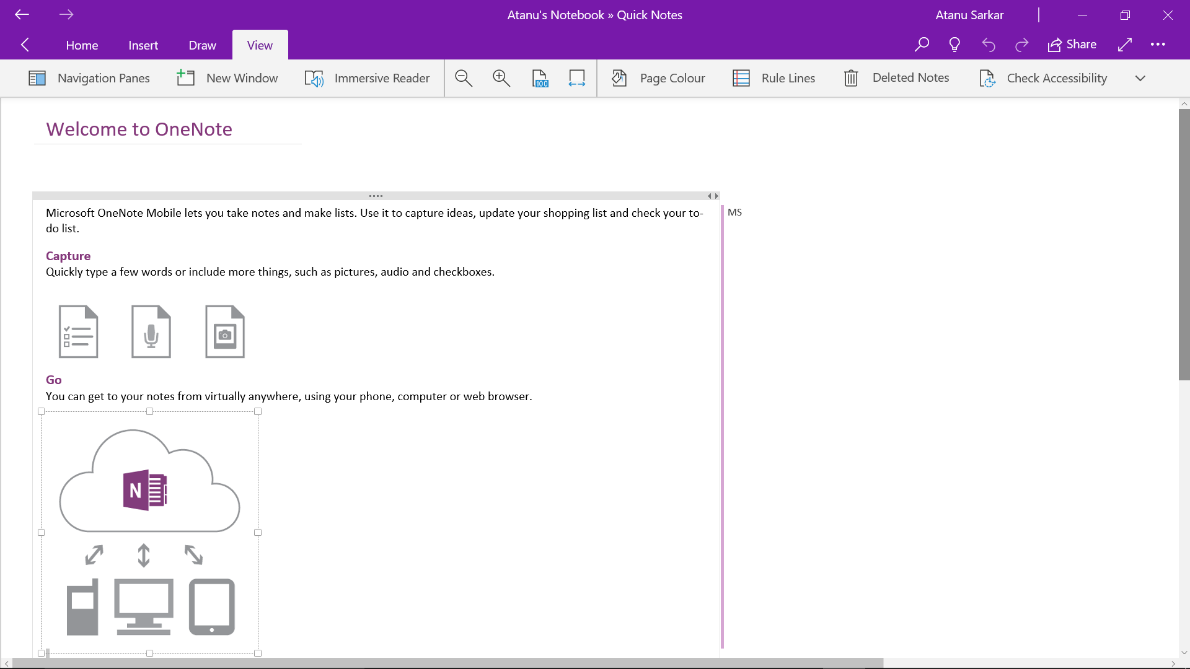Image resolution: width=1190 pixels, height=669 pixels.
Task: Open the search magnifier in title bar
Action: [922, 45]
